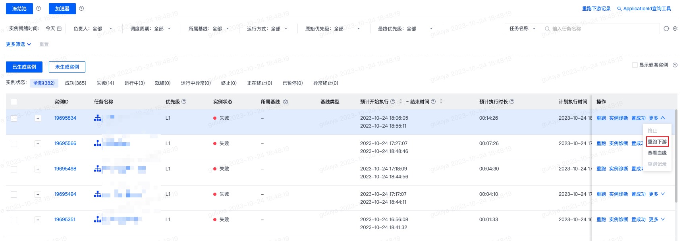Click workflow icon in row 19695834
687x241 pixels.
click(98, 118)
